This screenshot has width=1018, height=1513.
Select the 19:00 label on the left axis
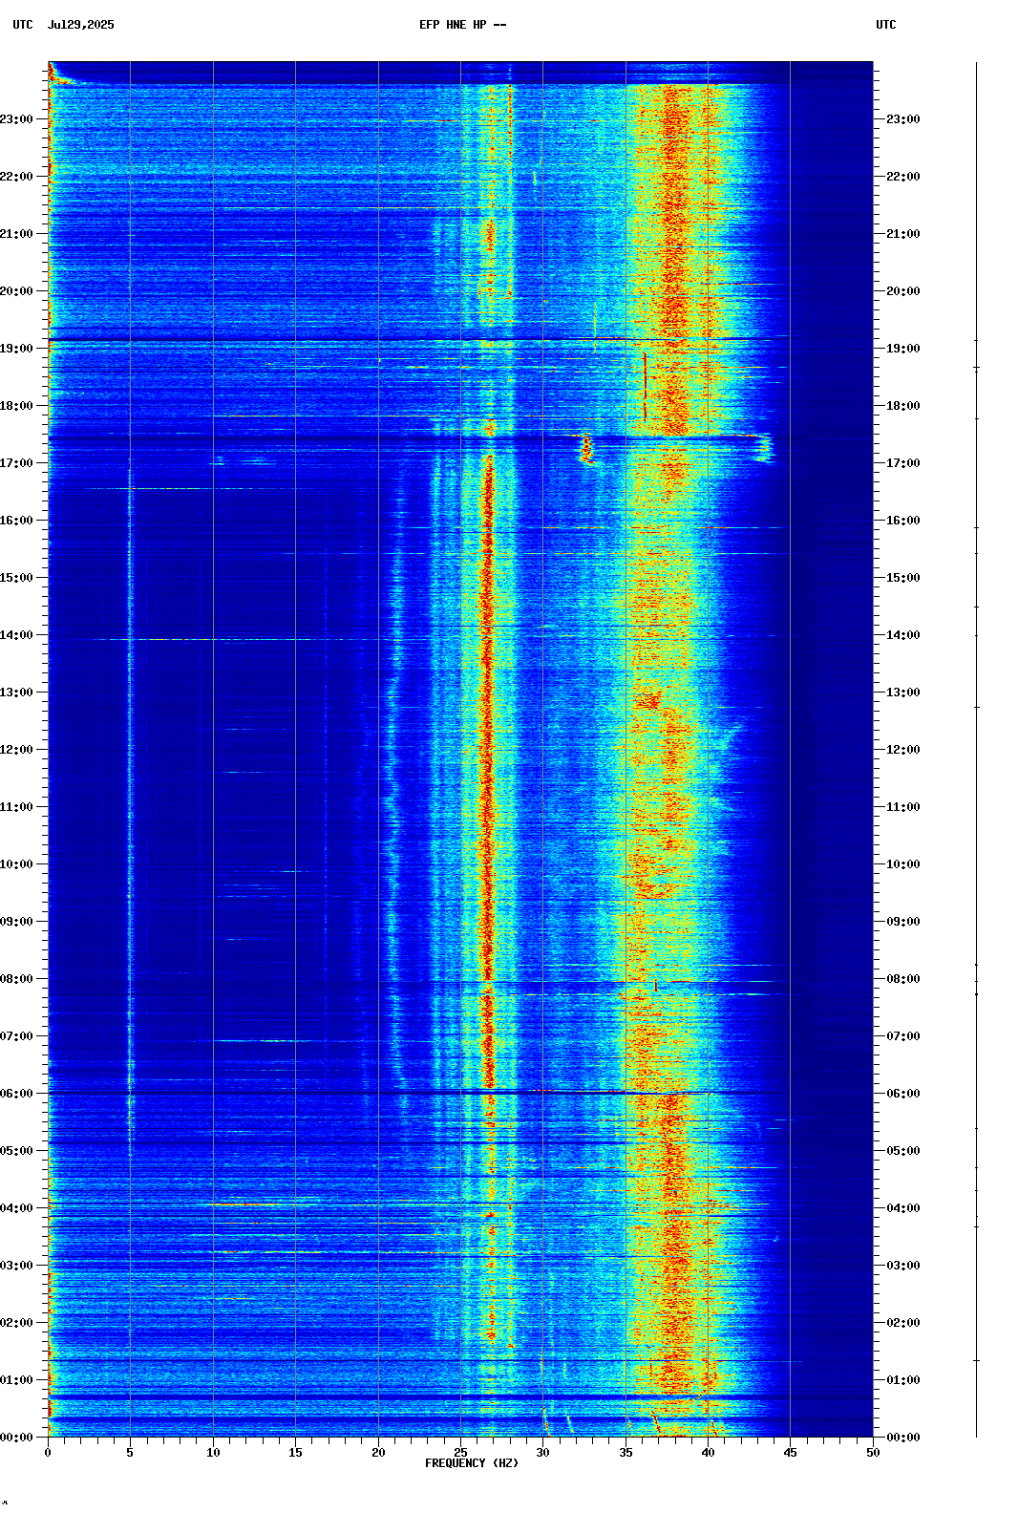tap(16, 349)
